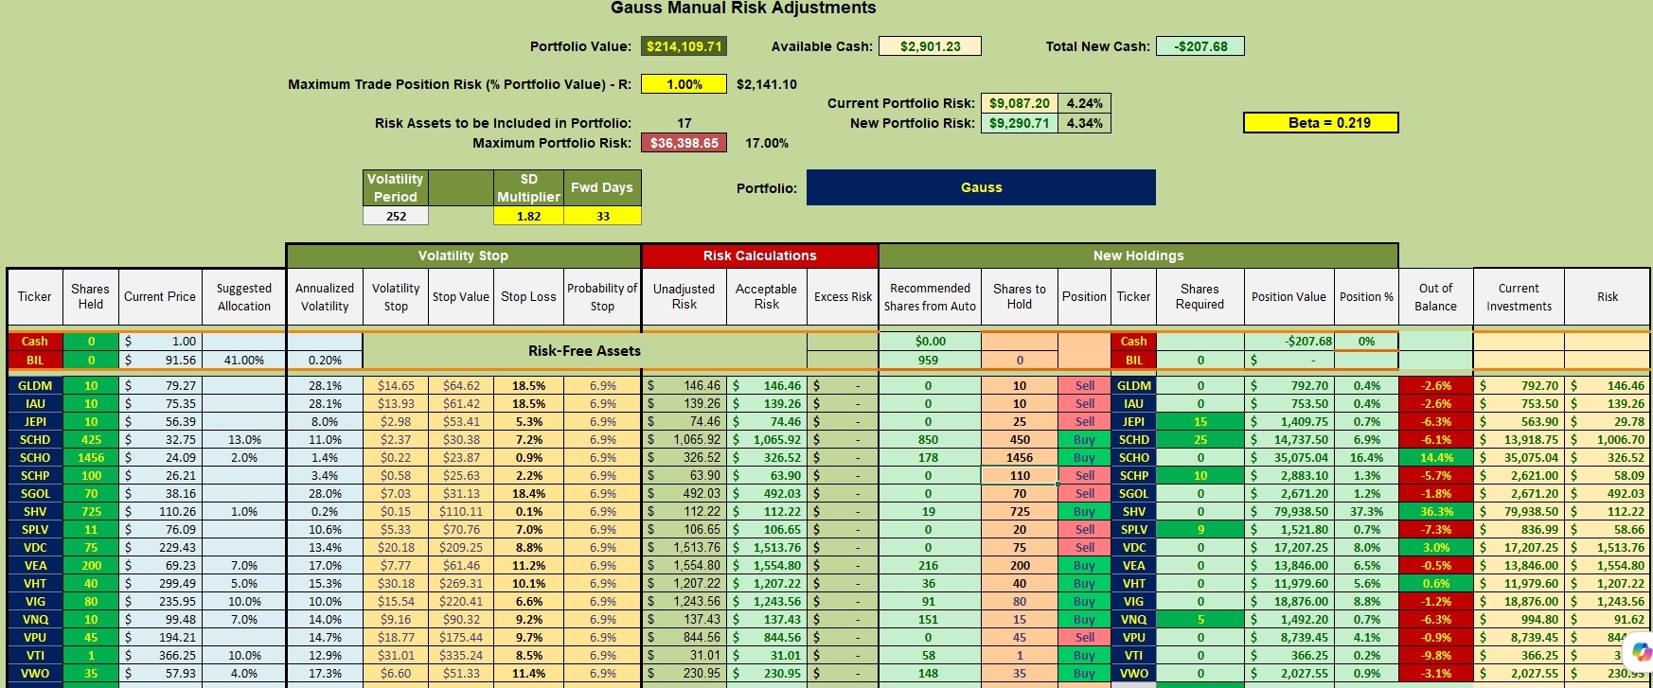Select SHV out of balance 36.3%

tap(1435, 511)
